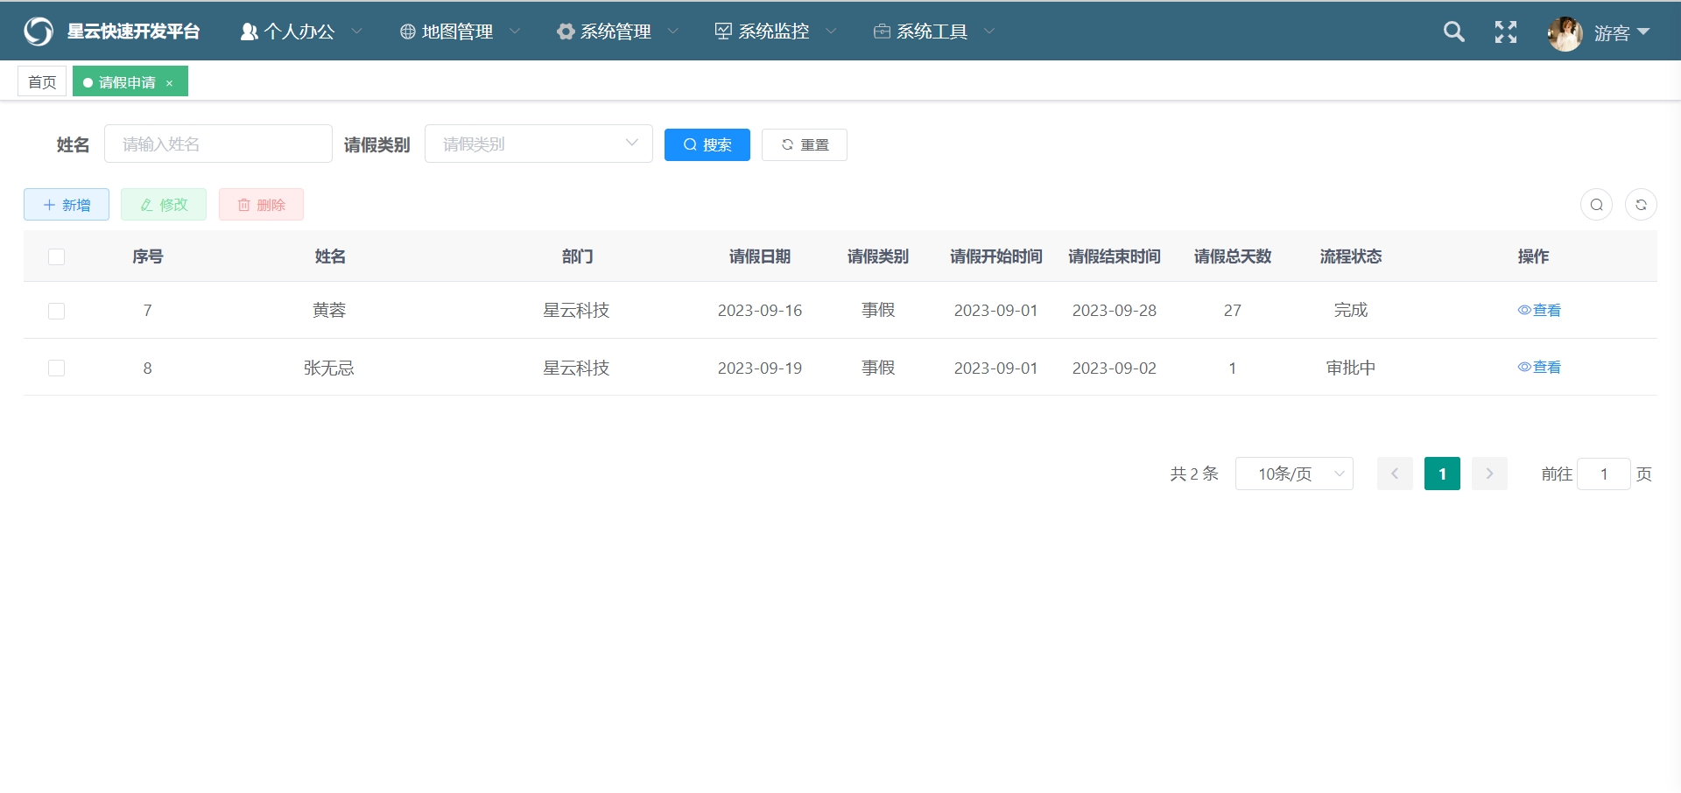Go to previous page arrow
The height and width of the screenshot is (793, 1681).
pos(1395,474)
